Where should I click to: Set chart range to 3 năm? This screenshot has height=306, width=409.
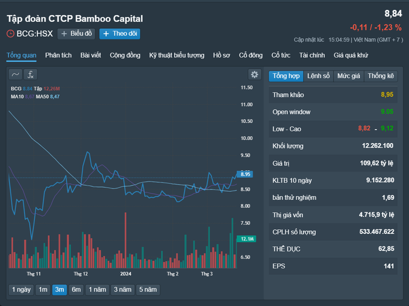click(122, 290)
